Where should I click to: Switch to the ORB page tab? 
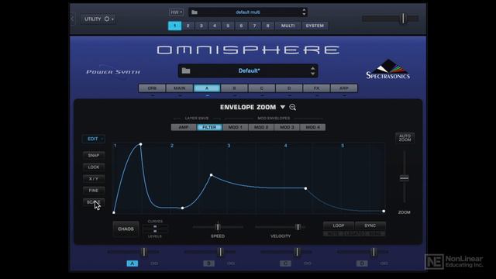(152, 88)
